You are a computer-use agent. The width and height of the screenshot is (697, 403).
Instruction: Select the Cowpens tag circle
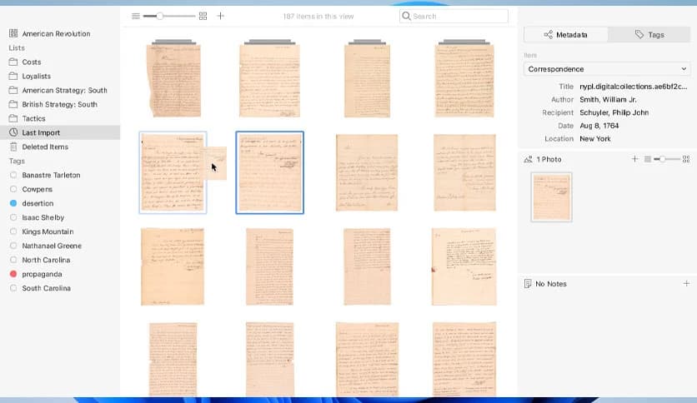(13, 189)
